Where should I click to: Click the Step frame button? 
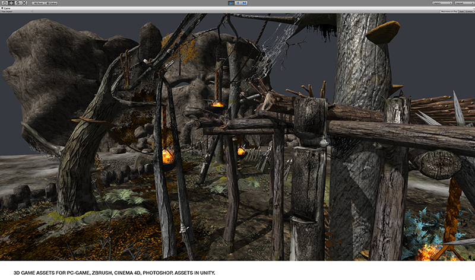pos(244,3)
